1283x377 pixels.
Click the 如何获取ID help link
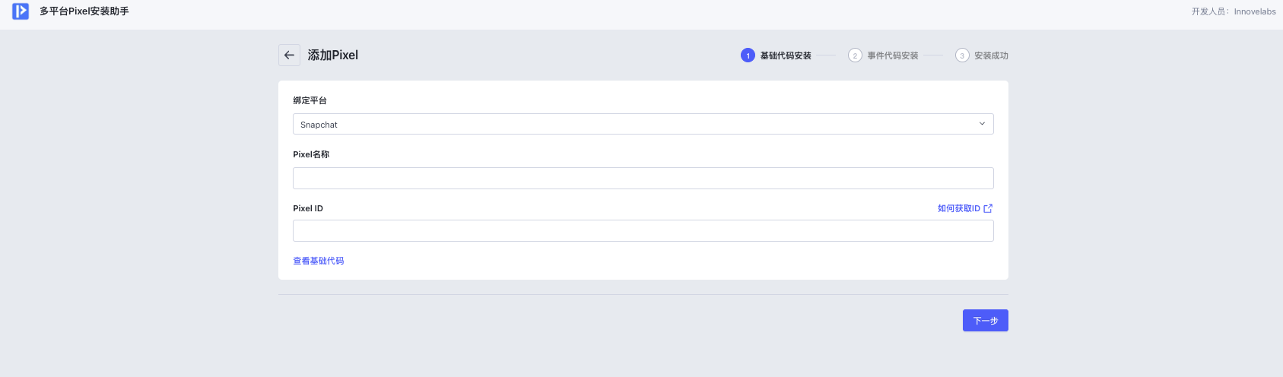[958, 208]
